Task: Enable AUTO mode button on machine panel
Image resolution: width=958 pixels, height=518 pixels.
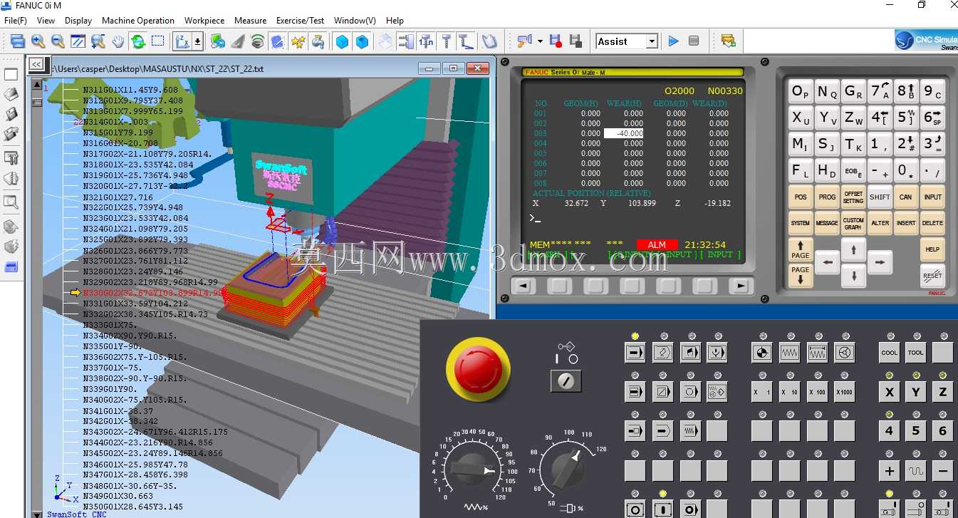Action: [x=635, y=352]
